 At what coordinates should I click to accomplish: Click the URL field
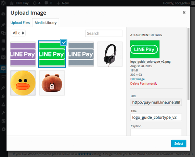point(156,102)
